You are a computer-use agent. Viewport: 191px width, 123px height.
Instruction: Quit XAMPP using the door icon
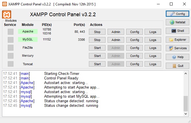177,66
